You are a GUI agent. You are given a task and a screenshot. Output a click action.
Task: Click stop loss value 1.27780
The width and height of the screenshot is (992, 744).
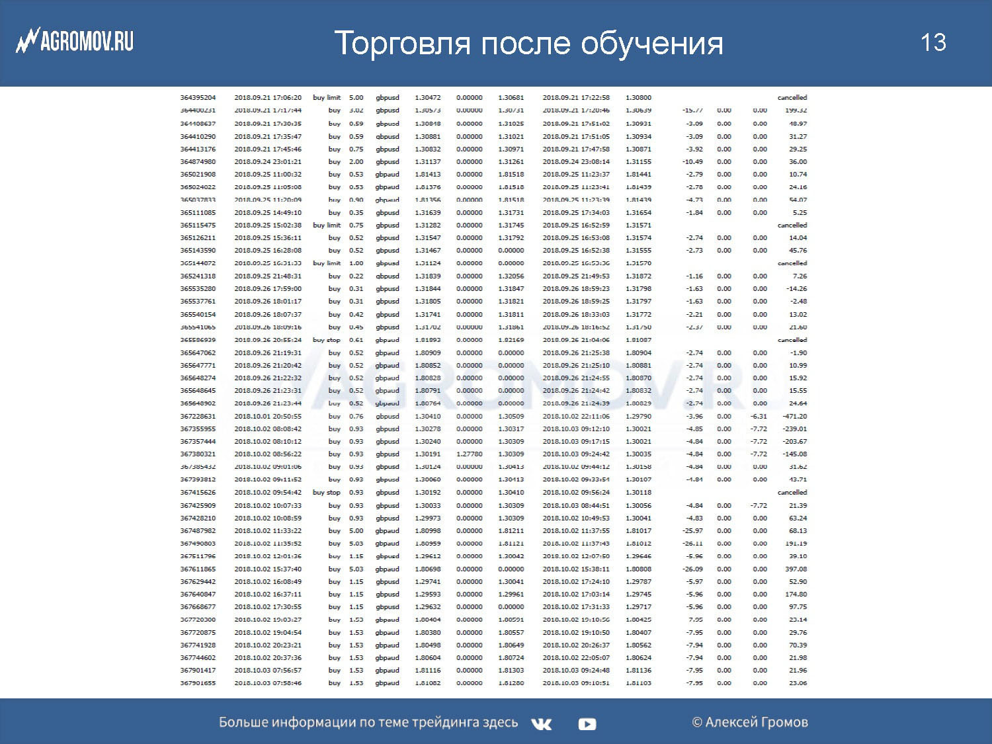point(469,454)
